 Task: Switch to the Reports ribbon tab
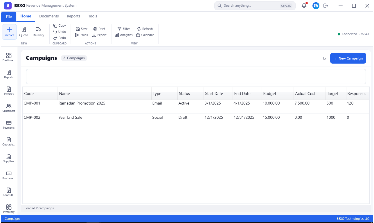pos(73,16)
